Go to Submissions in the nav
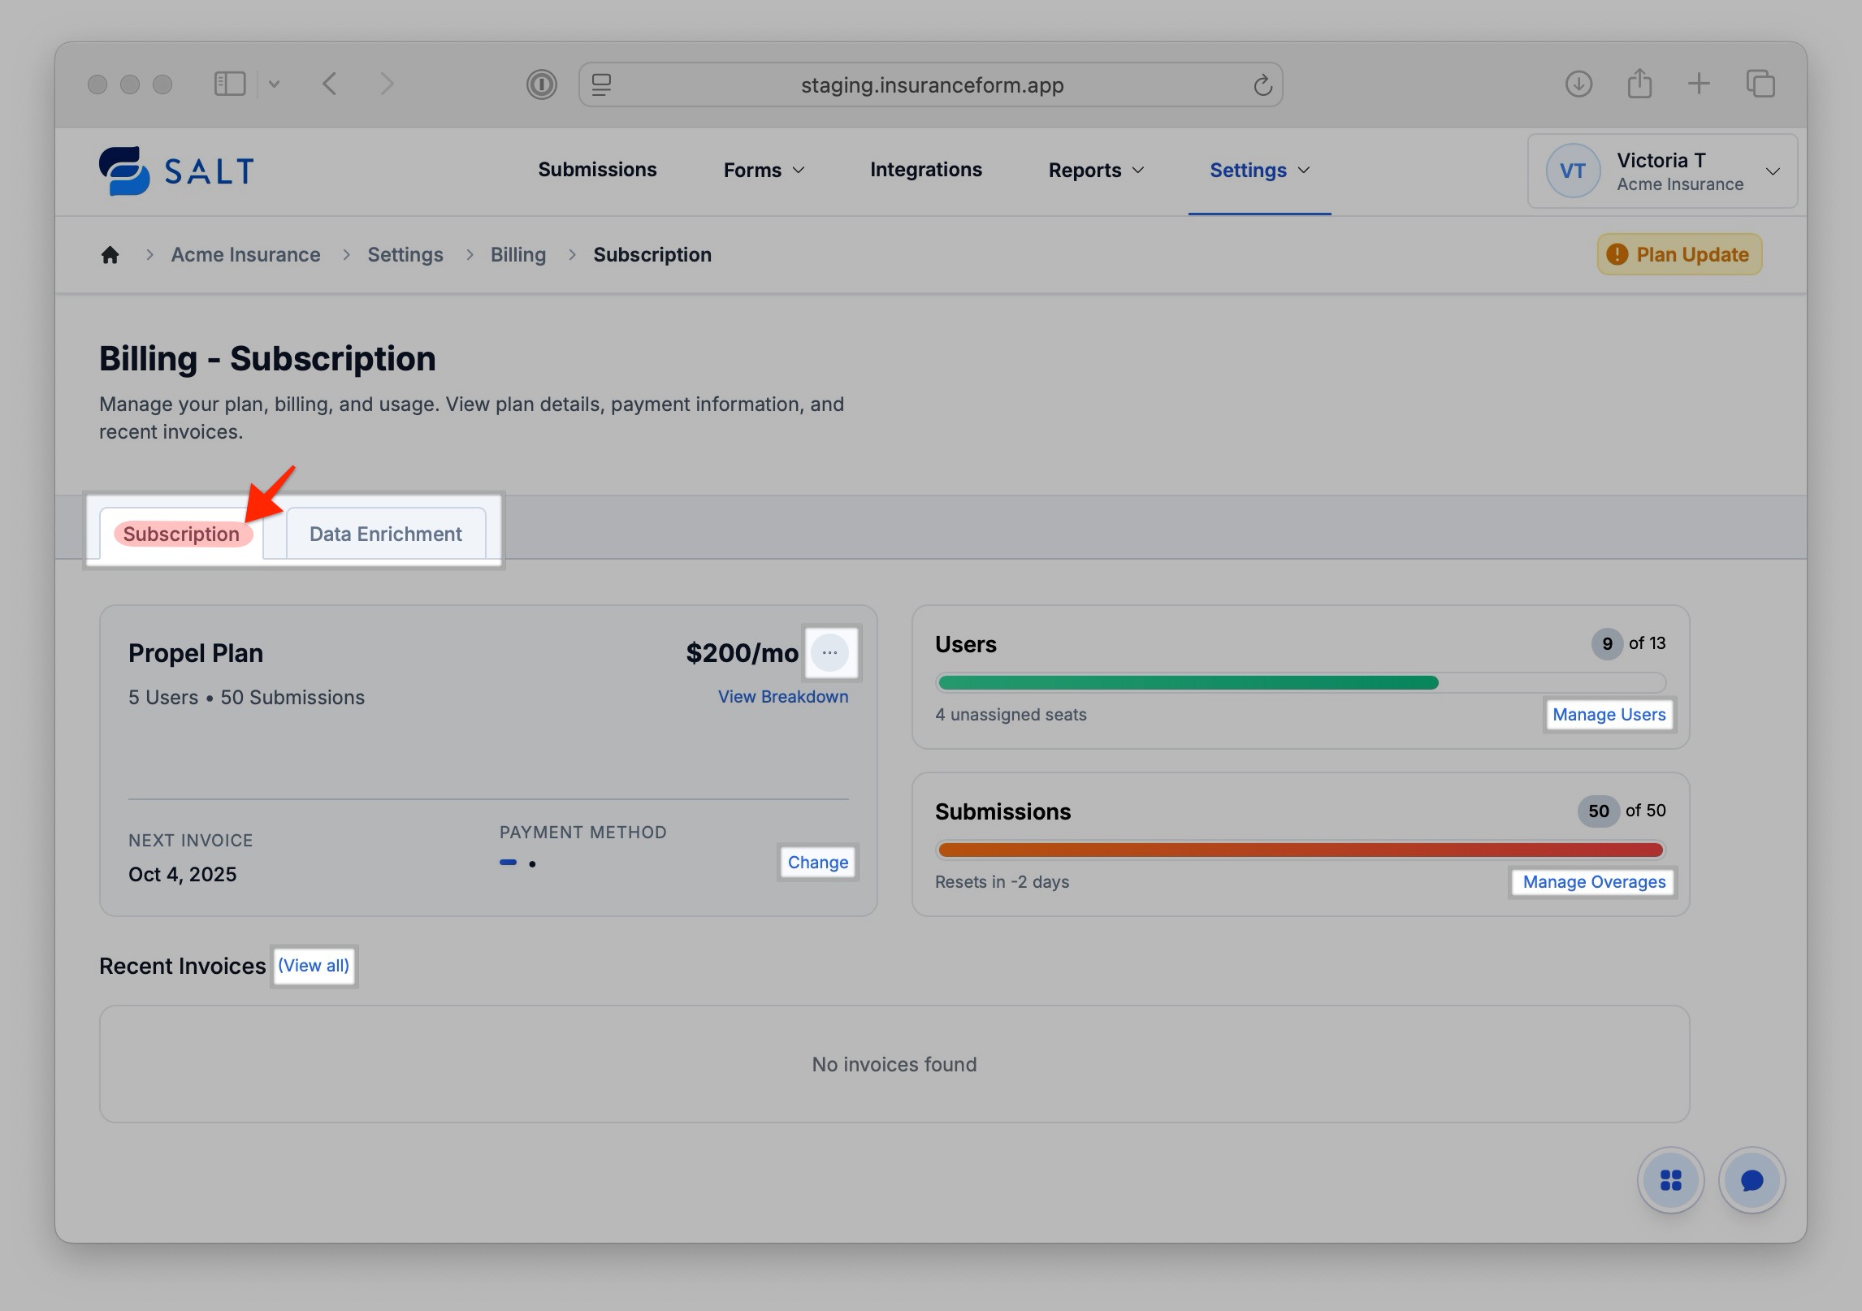This screenshot has height=1311, width=1862. click(597, 170)
